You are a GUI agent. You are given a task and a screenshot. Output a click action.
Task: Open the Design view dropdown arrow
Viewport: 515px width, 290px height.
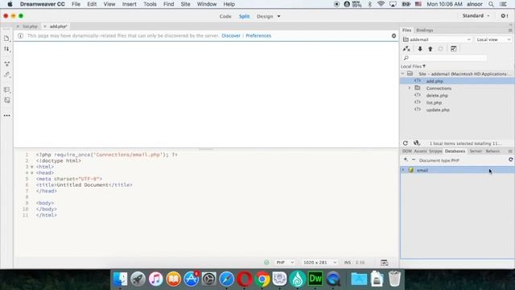coord(279,16)
